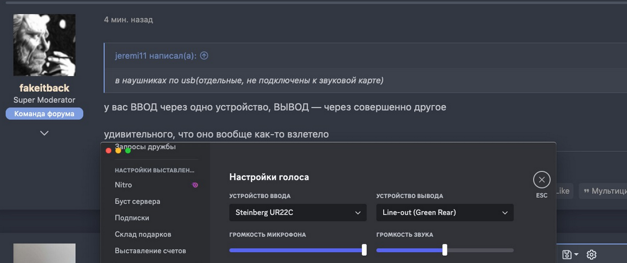Expand the chevron under fakeitback's profile

click(x=44, y=133)
